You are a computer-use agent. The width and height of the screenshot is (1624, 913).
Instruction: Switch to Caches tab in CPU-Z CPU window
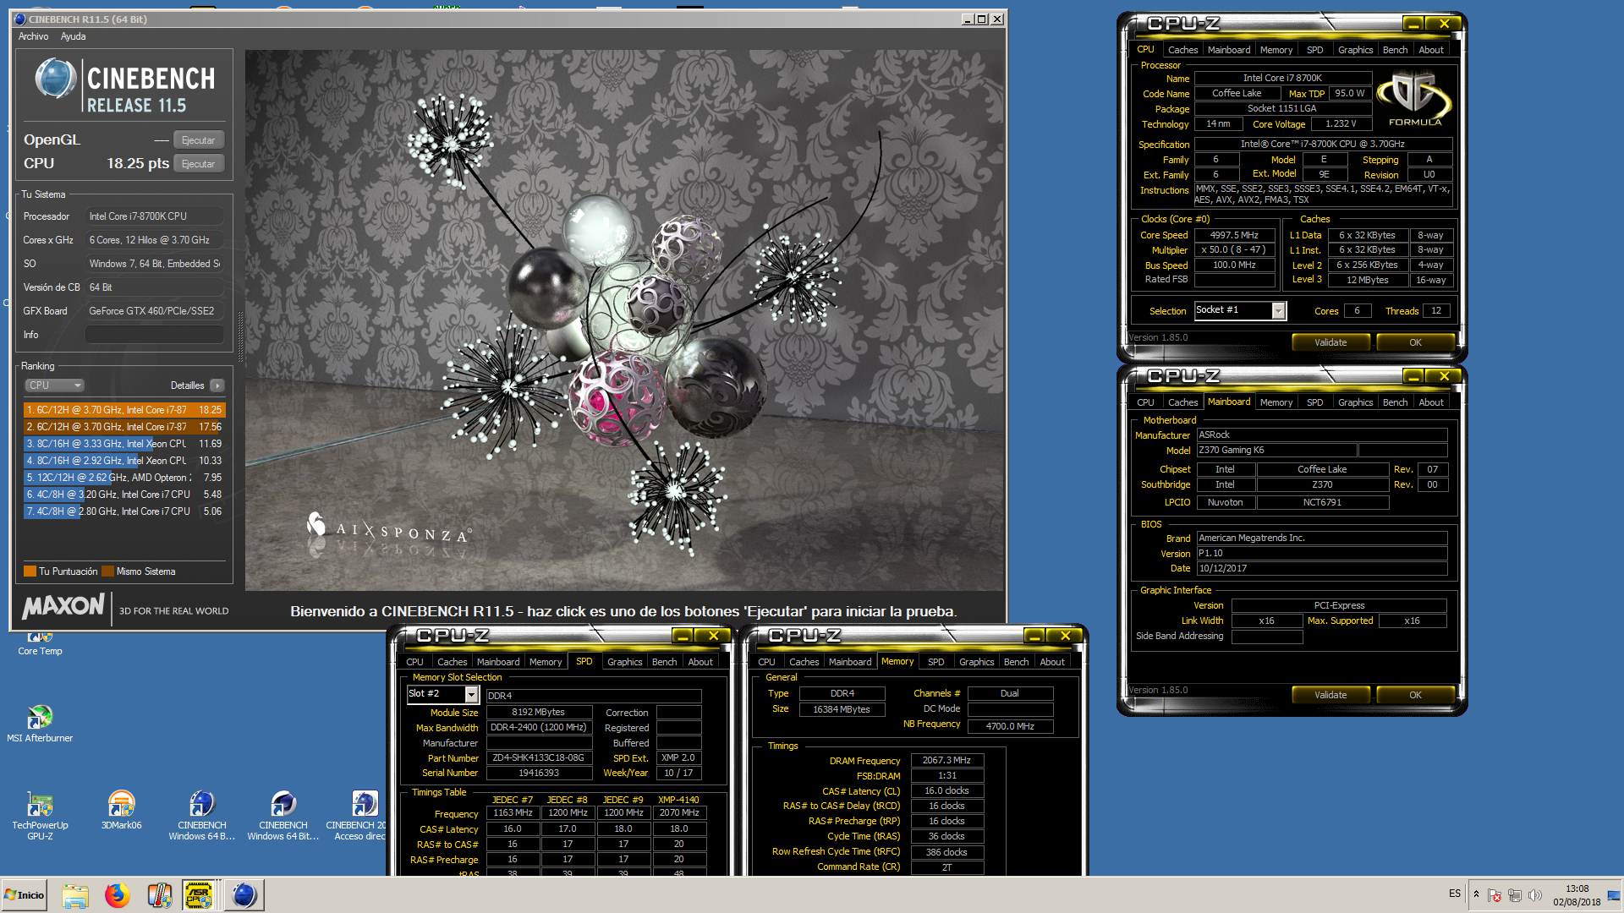1182,50
